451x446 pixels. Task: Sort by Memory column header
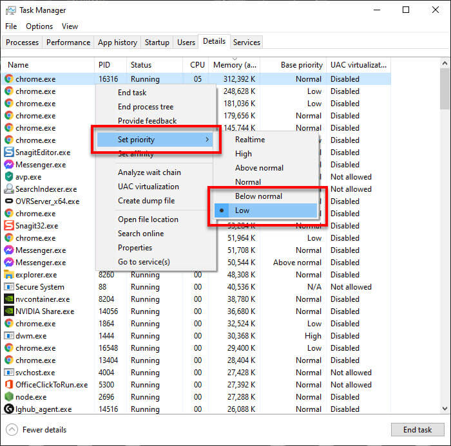(x=235, y=65)
